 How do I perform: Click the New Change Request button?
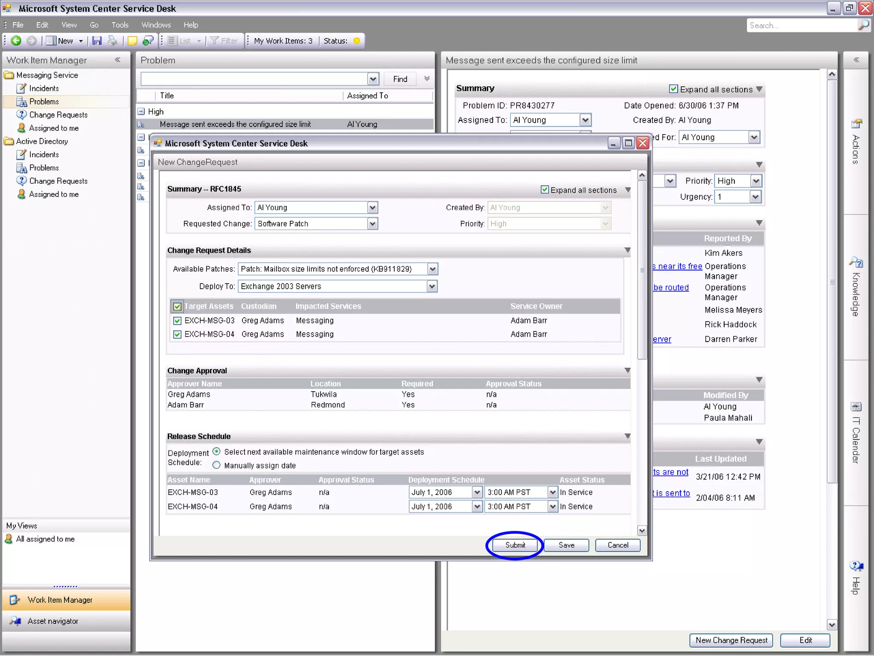[x=731, y=640]
